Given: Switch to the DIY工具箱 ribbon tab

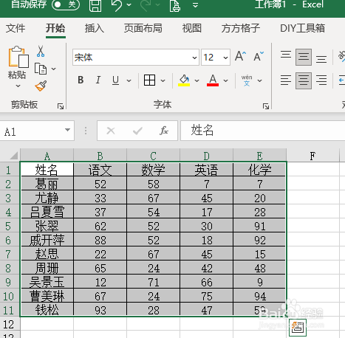Looking at the screenshot, I should tap(302, 28).
